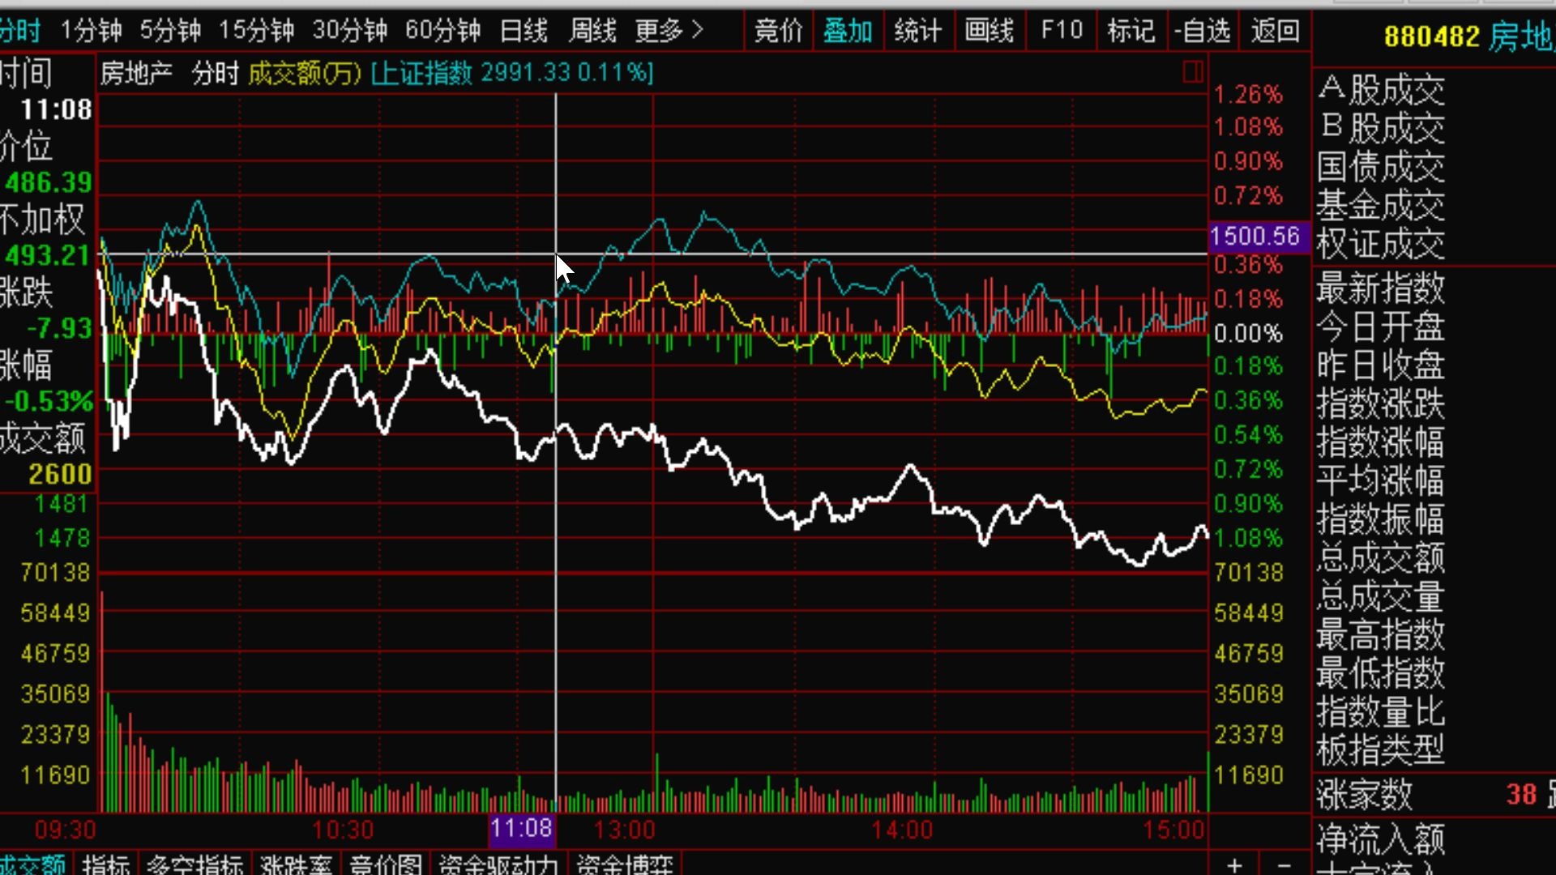Click the 指数振幅 row

(x=1381, y=519)
